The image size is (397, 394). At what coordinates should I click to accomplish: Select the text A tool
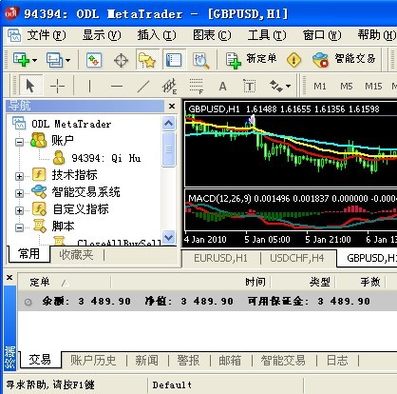click(222, 86)
